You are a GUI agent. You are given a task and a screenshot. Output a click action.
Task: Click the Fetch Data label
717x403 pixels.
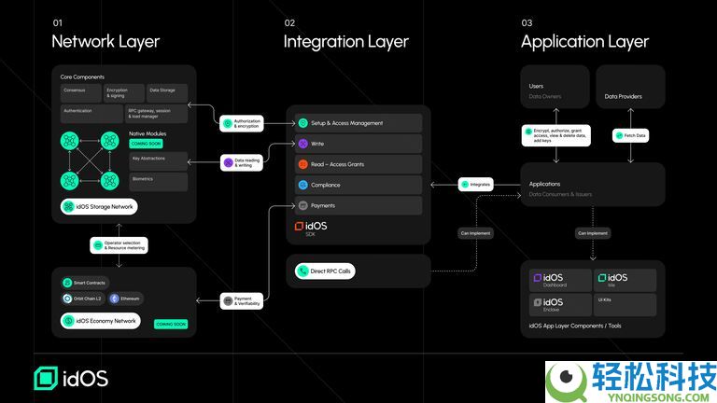629,135
